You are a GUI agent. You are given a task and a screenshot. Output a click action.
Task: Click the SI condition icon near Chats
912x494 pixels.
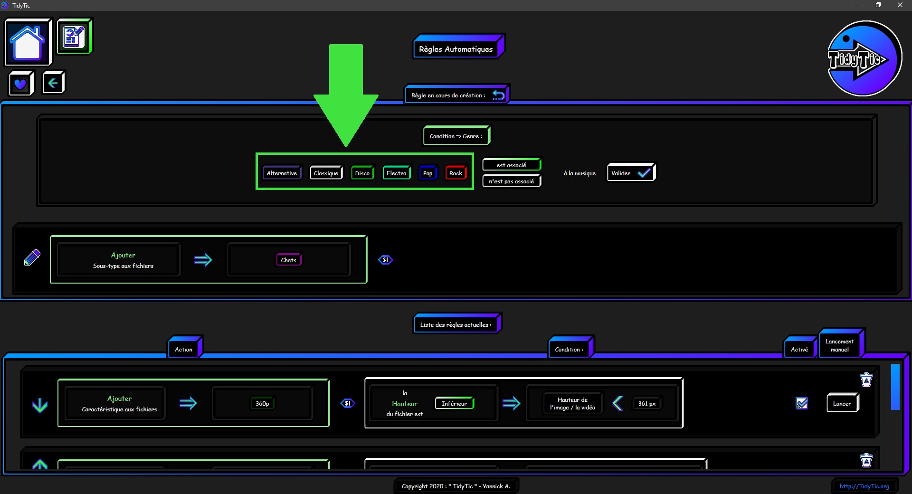click(x=385, y=260)
